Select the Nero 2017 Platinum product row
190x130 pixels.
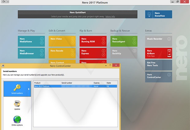[75, 86]
